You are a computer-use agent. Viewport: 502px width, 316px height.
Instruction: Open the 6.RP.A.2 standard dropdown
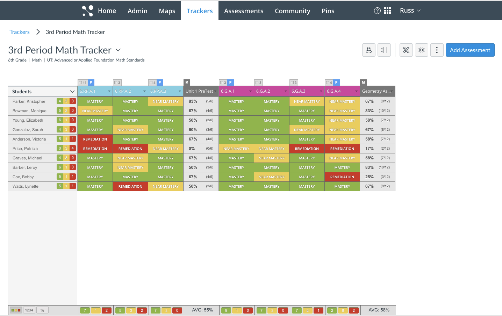144,91
